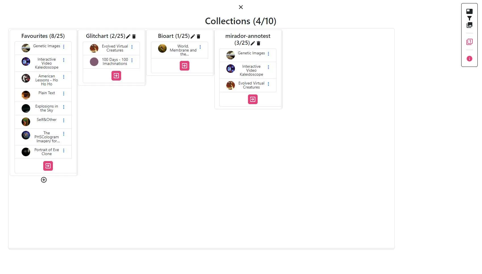Open the info icon in sidebar
The image size is (482, 274).
pyautogui.click(x=469, y=59)
